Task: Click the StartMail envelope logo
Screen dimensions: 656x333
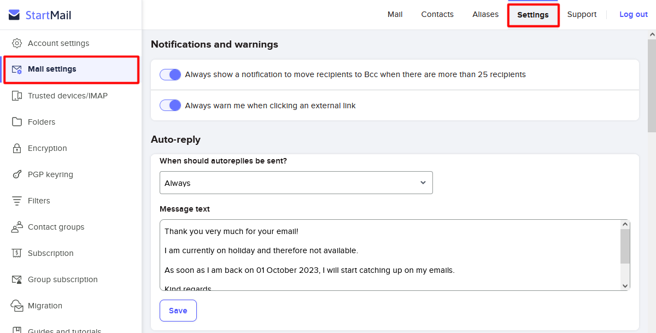Action: 15,15
